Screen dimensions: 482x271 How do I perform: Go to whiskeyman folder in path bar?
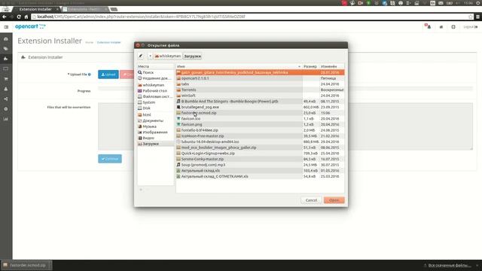(x=167, y=56)
